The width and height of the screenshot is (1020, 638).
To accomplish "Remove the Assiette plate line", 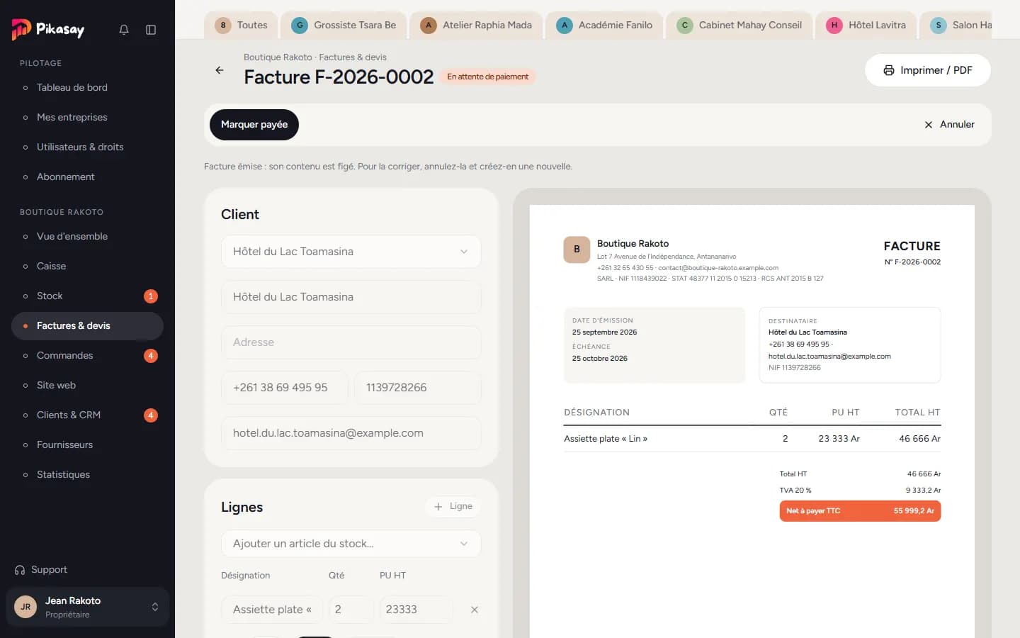I will 475,610.
